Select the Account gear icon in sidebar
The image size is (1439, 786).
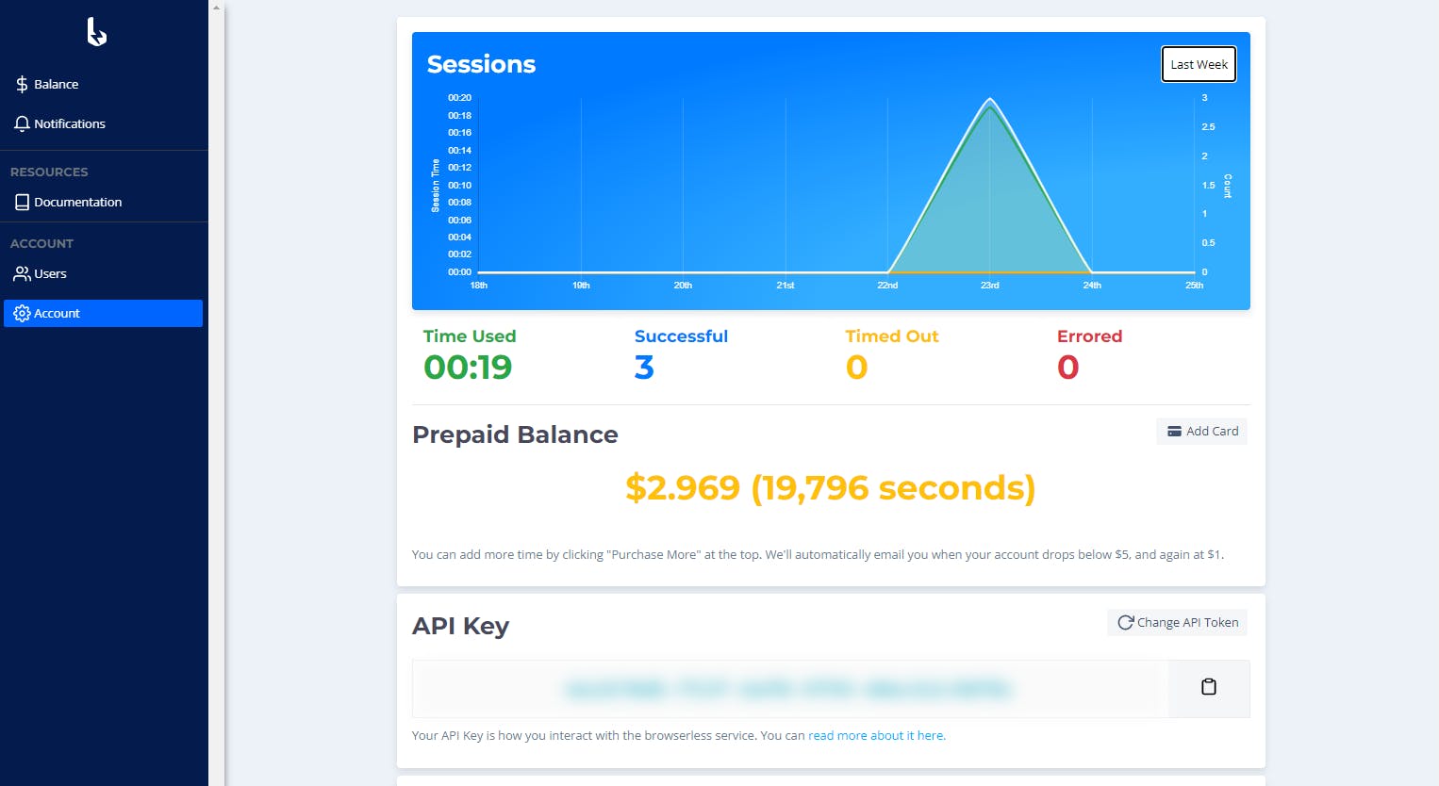[22, 314]
